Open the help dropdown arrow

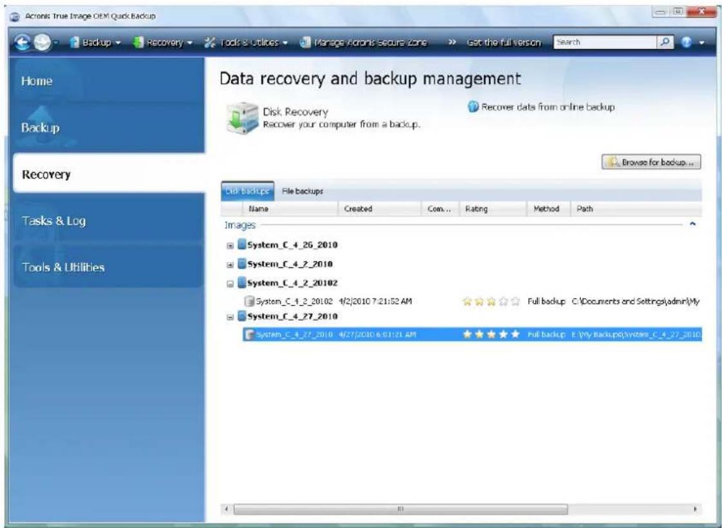(701, 42)
